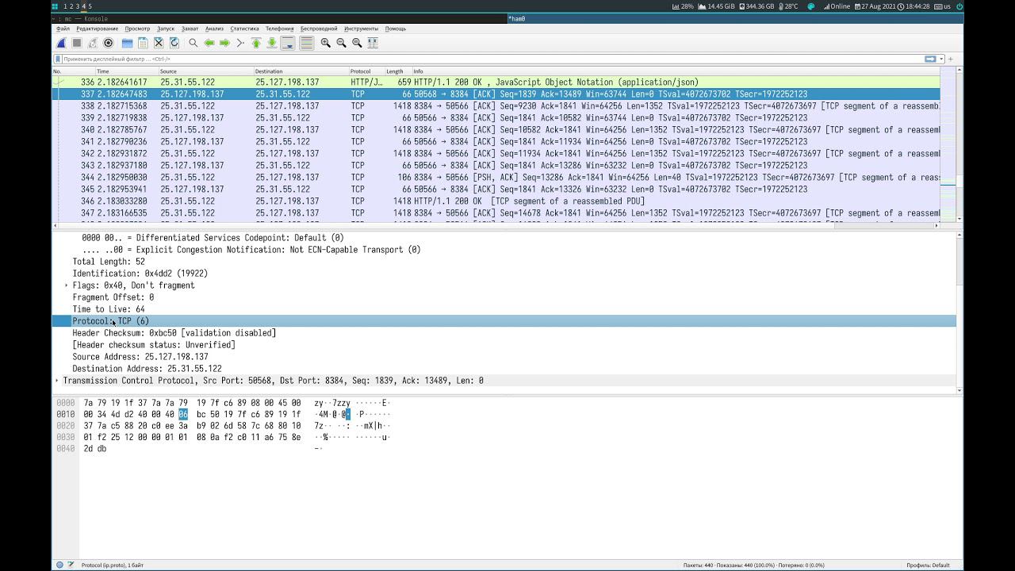
Task: Click the display filter input field
Action: coord(476,59)
